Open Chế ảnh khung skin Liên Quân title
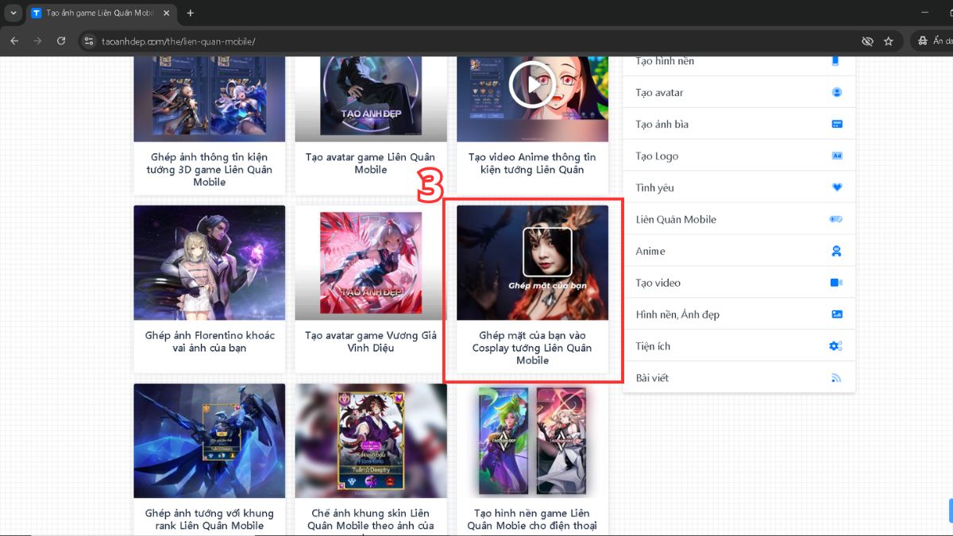Image resolution: width=953 pixels, height=536 pixels. [371, 520]
